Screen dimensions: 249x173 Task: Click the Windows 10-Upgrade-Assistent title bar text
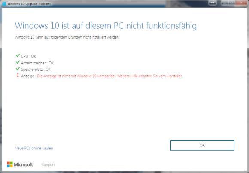29,4
